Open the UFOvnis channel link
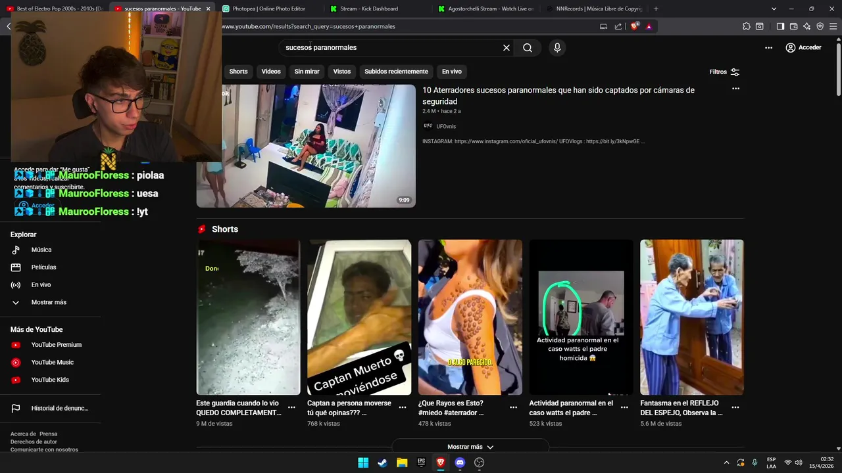 tap(446, 126)
